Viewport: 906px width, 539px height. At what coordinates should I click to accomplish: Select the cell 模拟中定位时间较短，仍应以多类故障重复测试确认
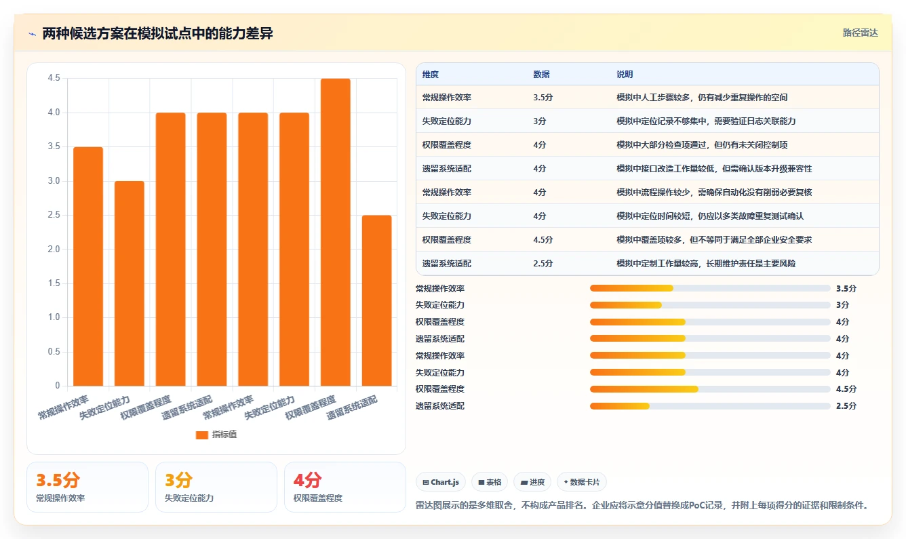point(744,216)
